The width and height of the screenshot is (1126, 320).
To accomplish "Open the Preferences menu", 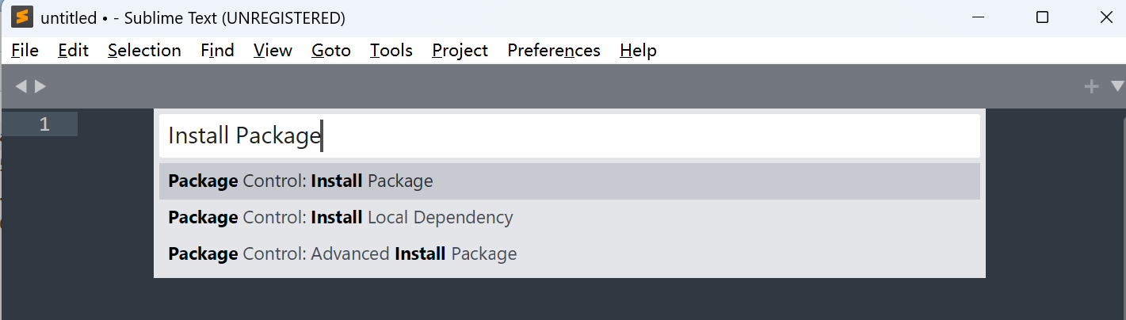I will [x=554, y=51].
